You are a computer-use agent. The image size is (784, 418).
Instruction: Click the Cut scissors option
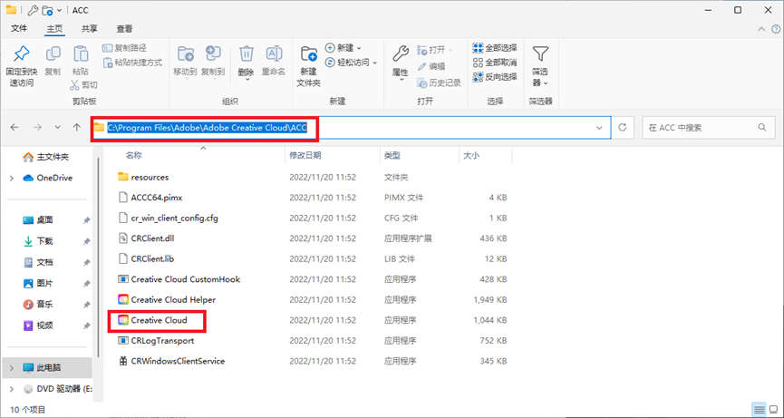(x=83, y=85)
